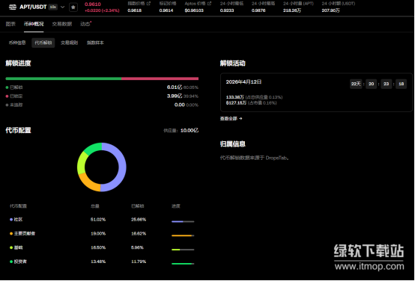Click the green 已解锁 legend dot

click(x=7, y=87)
